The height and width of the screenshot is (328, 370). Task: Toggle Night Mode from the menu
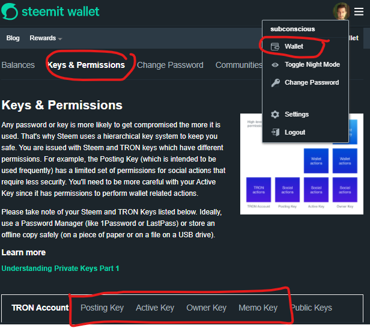tap(312, 64)
